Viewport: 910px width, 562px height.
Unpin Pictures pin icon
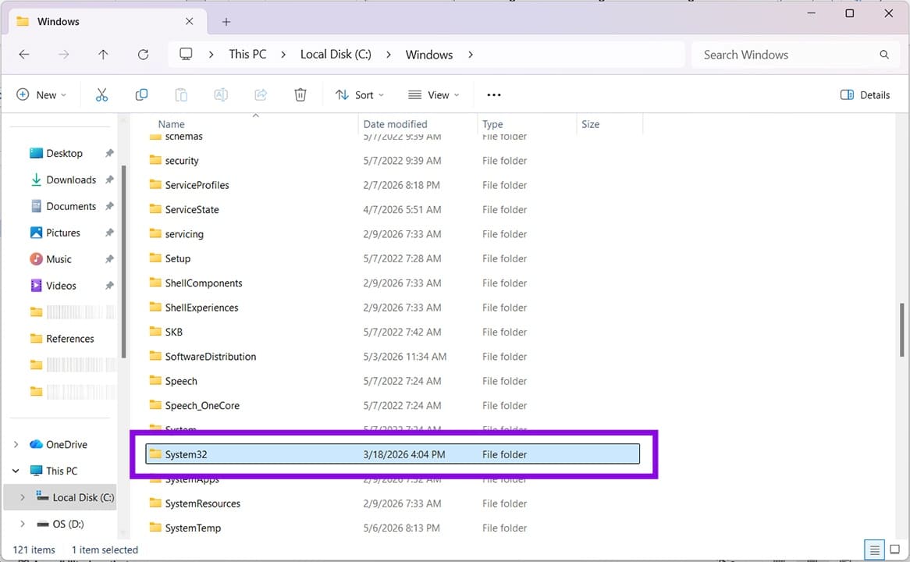[109, 233]
